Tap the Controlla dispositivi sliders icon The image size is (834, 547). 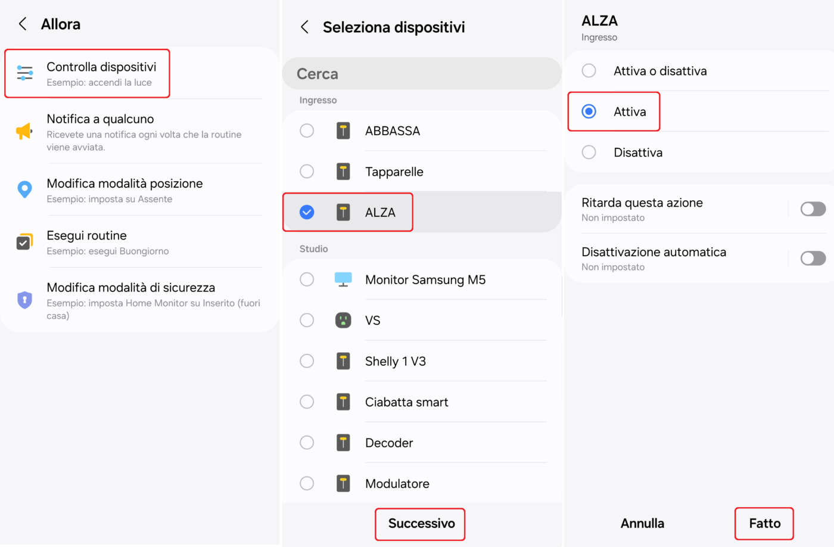click(24, 73)
